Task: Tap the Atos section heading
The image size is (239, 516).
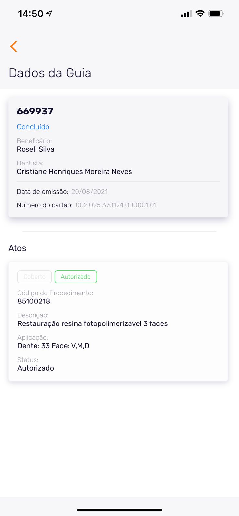Action: click(x=17, y=248)
